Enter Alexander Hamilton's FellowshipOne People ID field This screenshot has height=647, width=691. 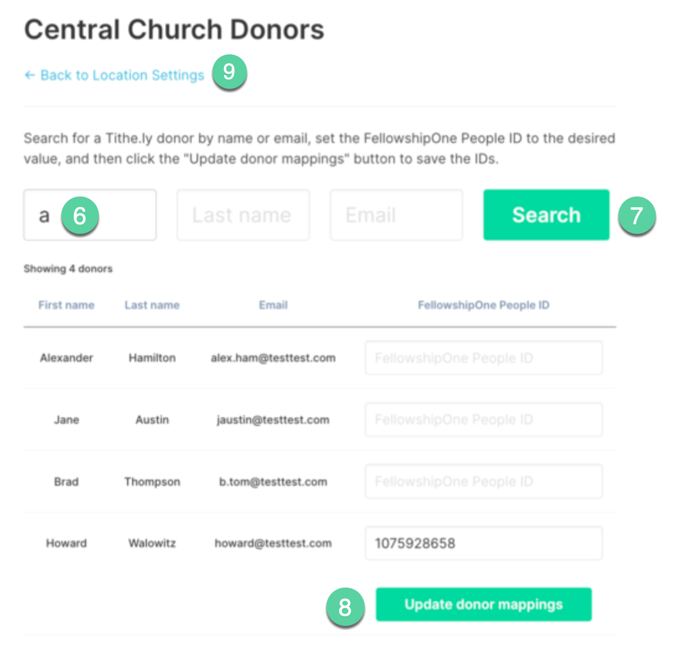coord(483,358)
